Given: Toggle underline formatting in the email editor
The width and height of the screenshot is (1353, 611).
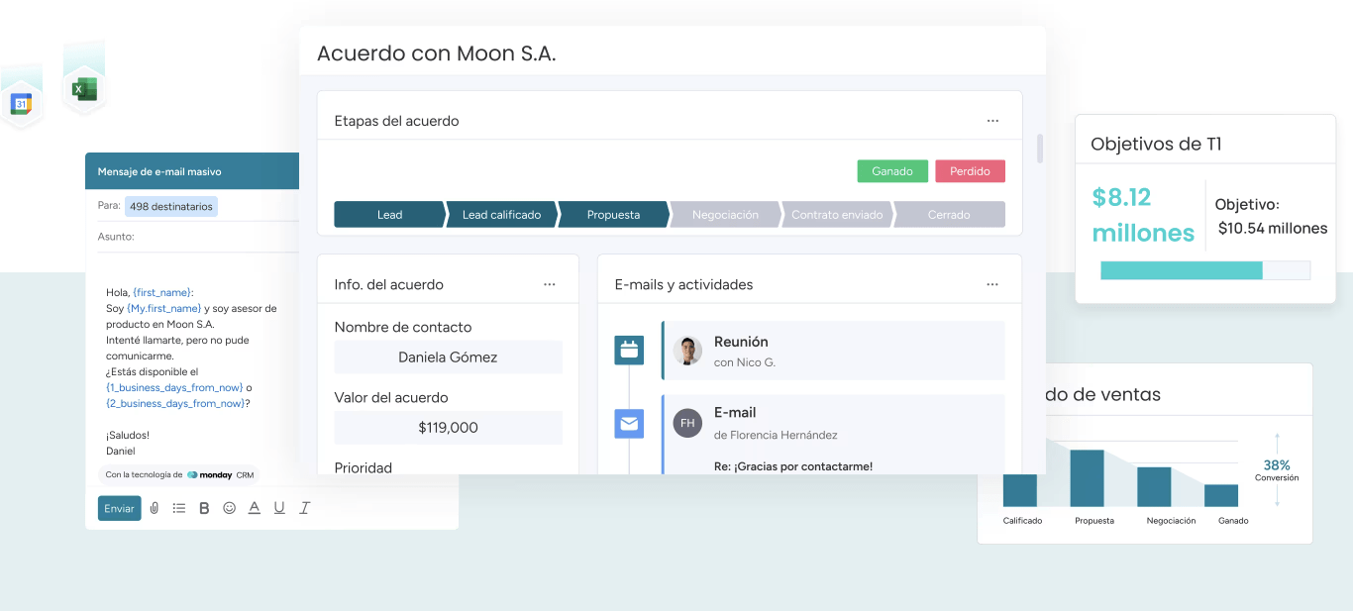Looking at the screenshot, I should point(279,508).
